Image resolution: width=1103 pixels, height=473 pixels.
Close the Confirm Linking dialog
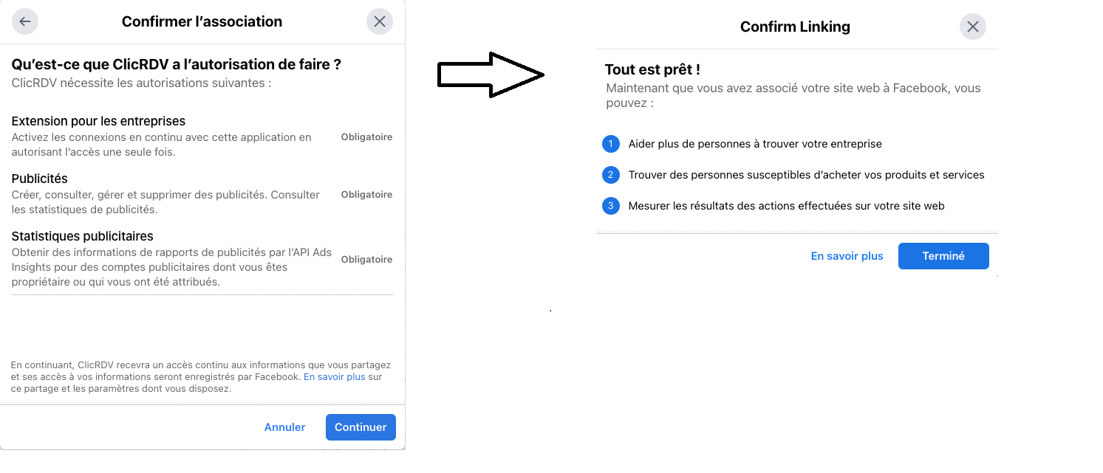[x=973, y=27]
